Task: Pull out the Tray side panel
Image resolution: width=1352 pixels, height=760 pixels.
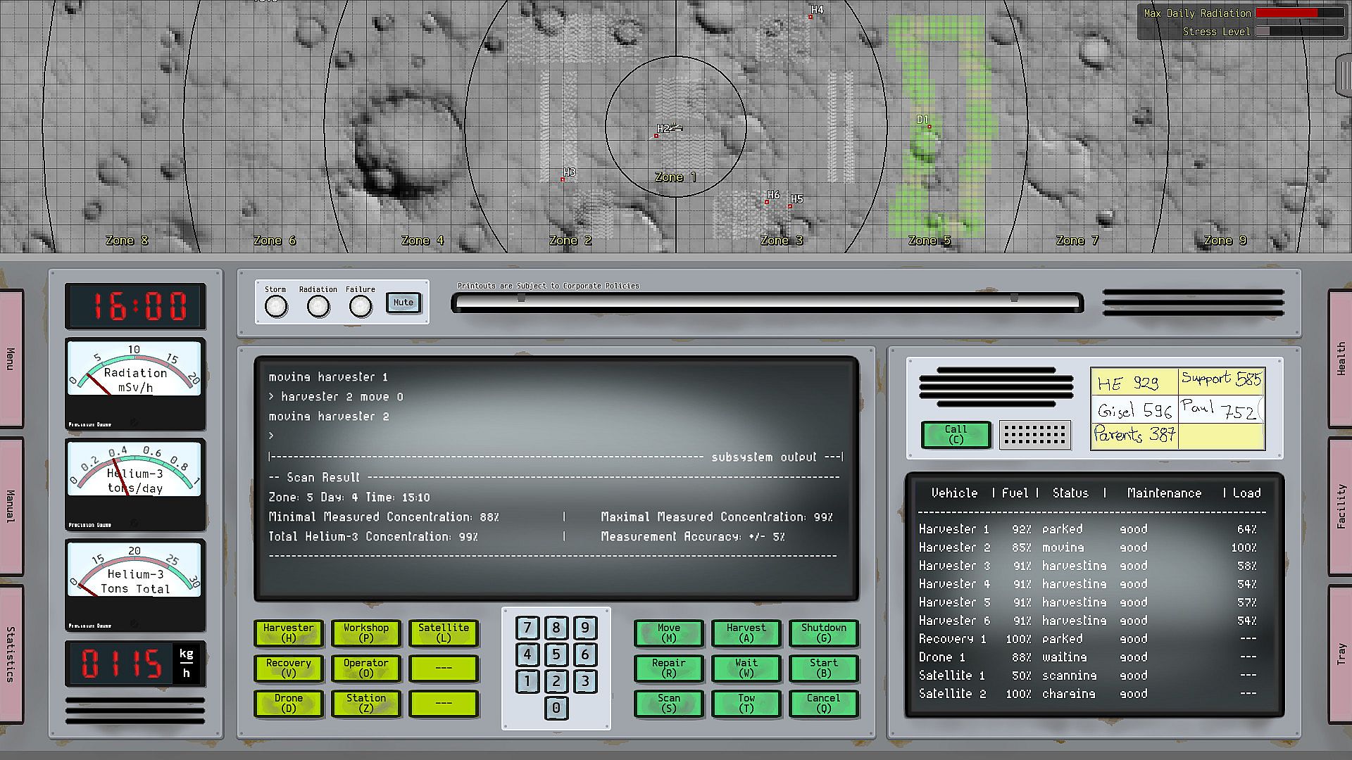Action: click(x=1340, y=653)
